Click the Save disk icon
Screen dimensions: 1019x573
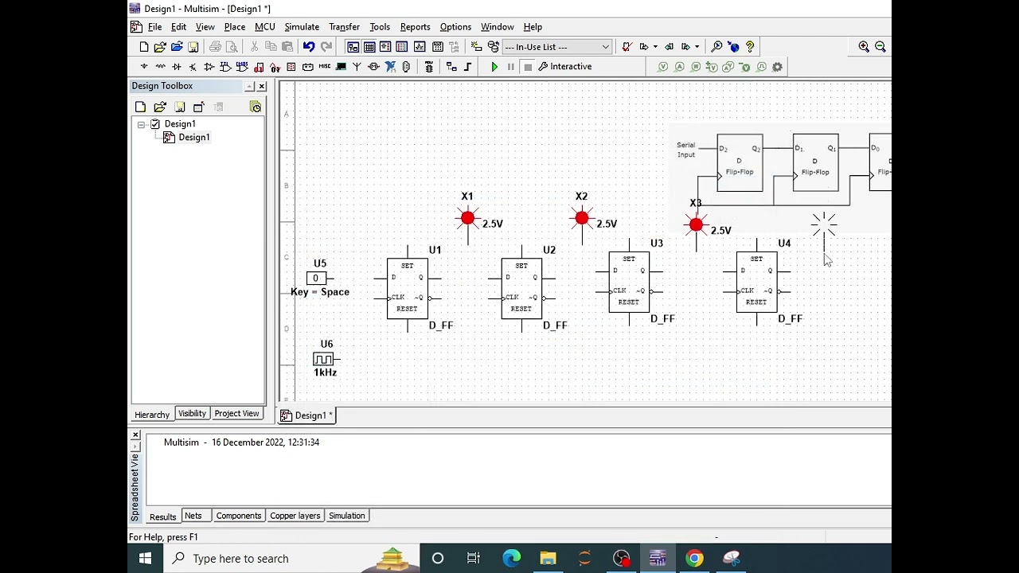[193, 47]
